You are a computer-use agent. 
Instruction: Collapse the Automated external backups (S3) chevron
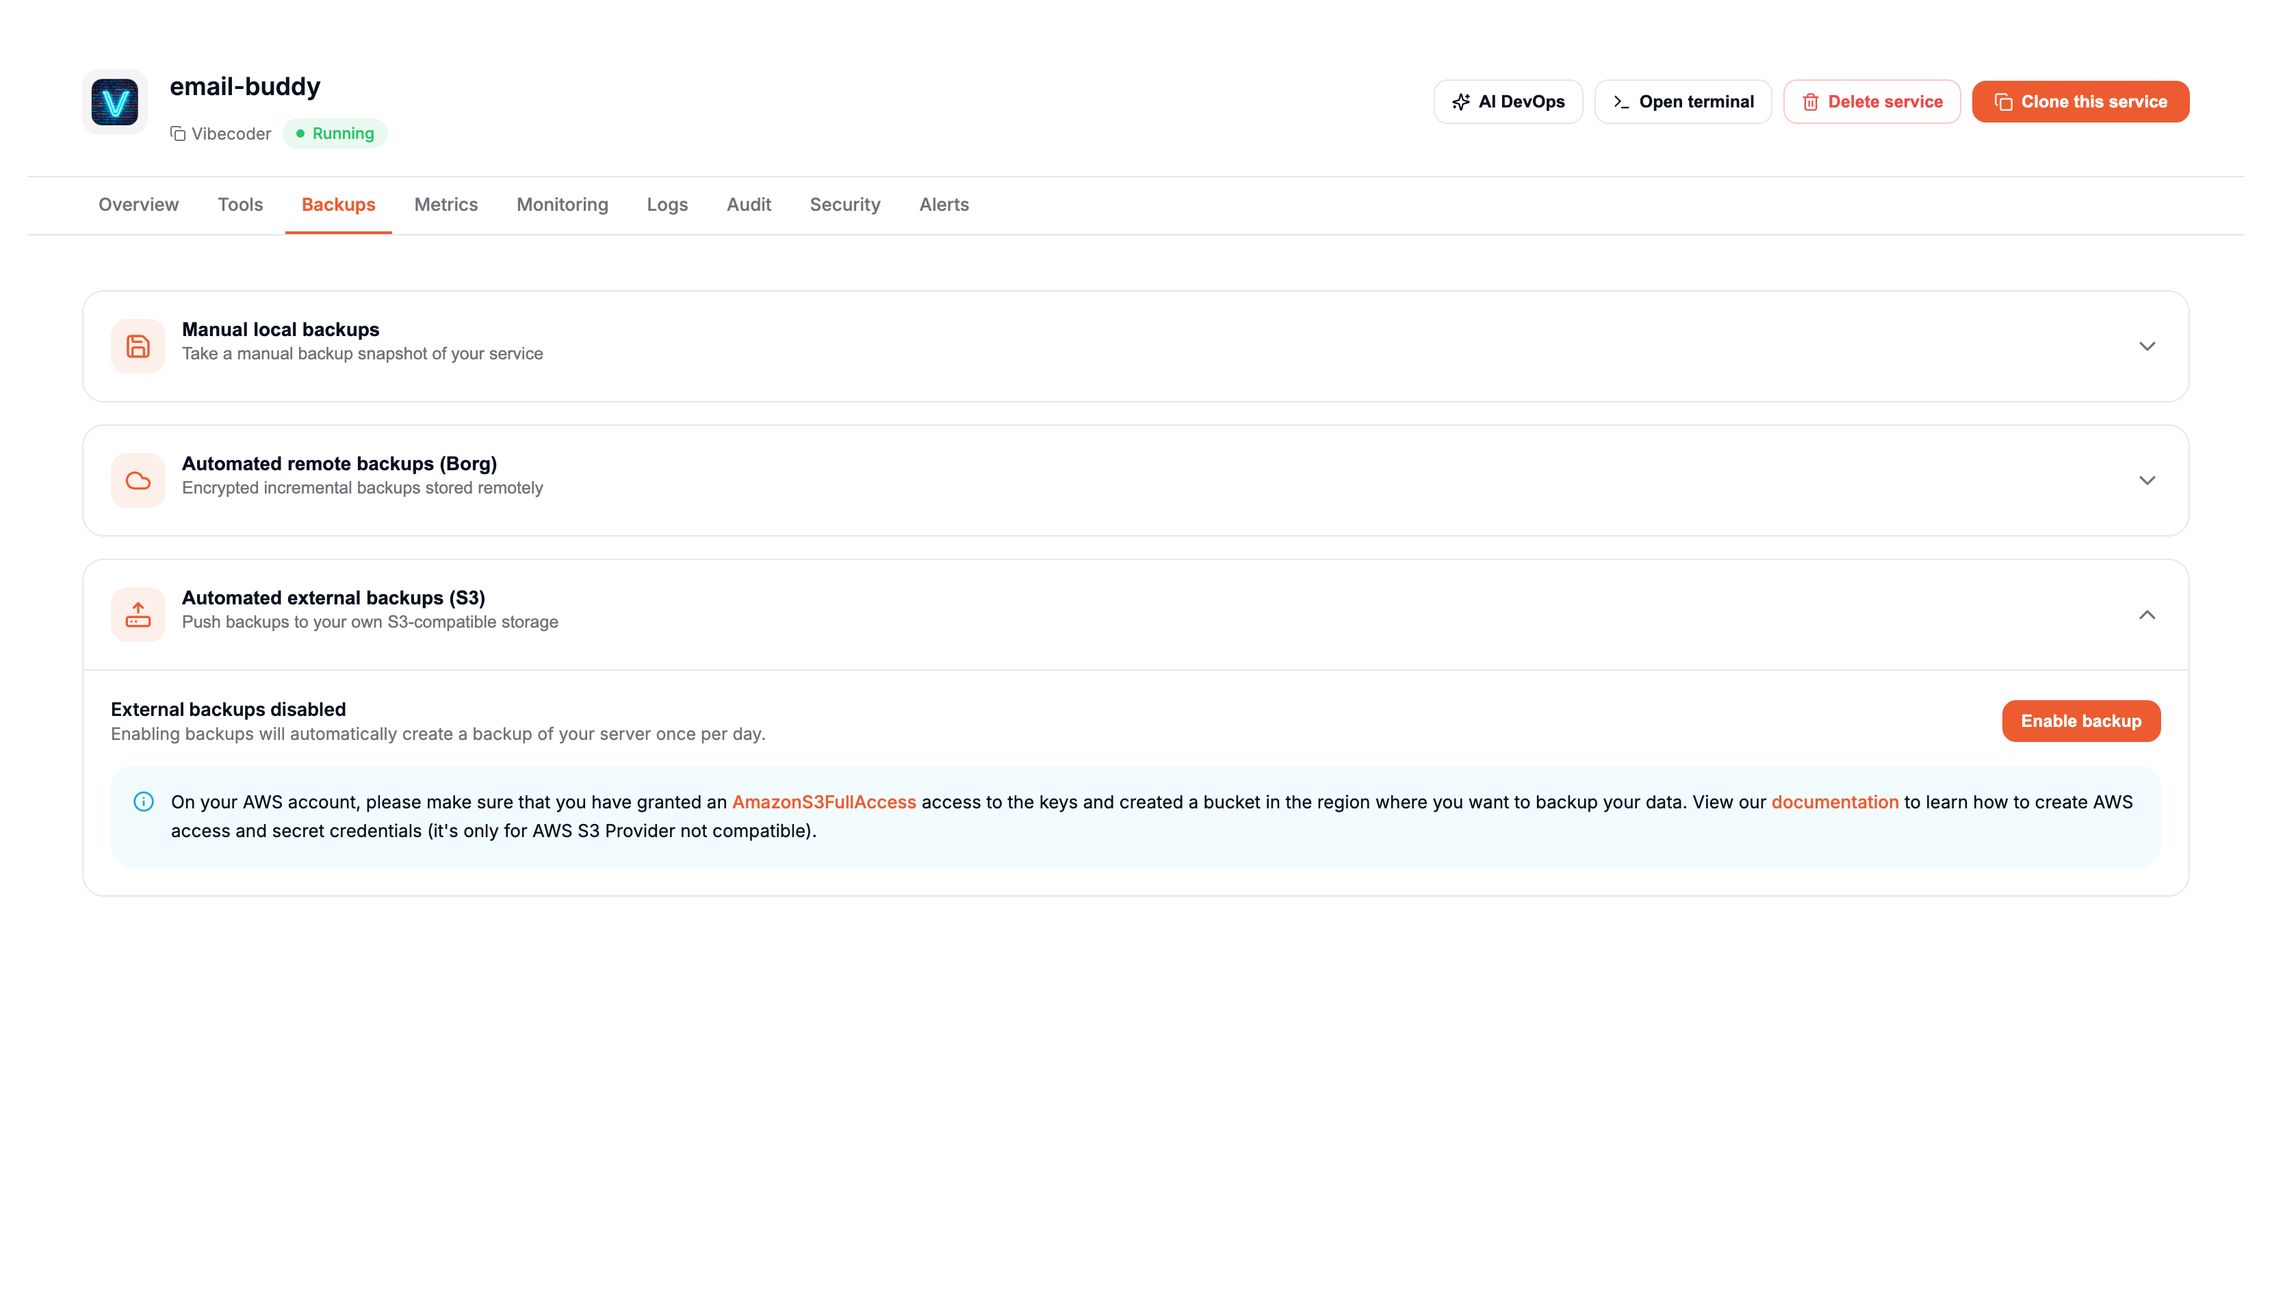coord(2147,615)
